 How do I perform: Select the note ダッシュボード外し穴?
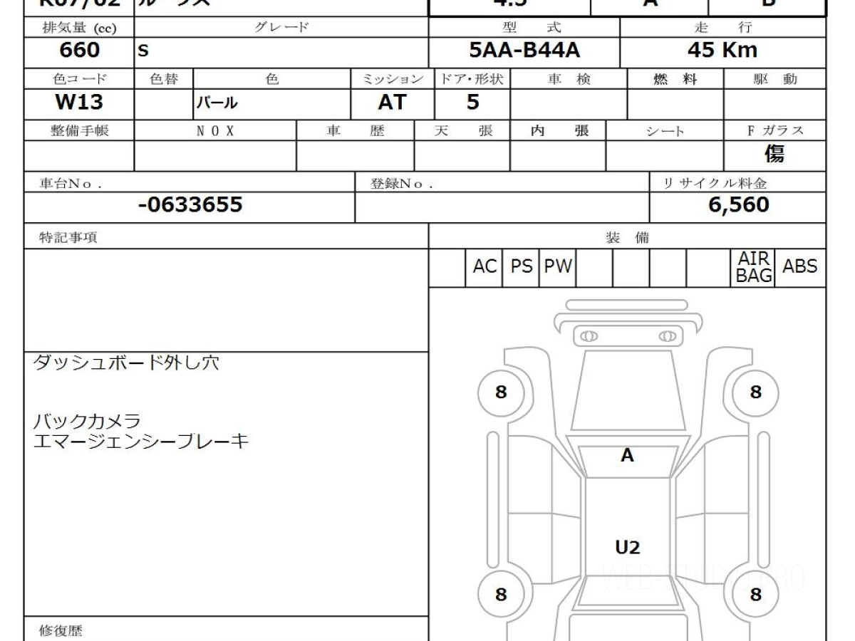click(127, 363)
